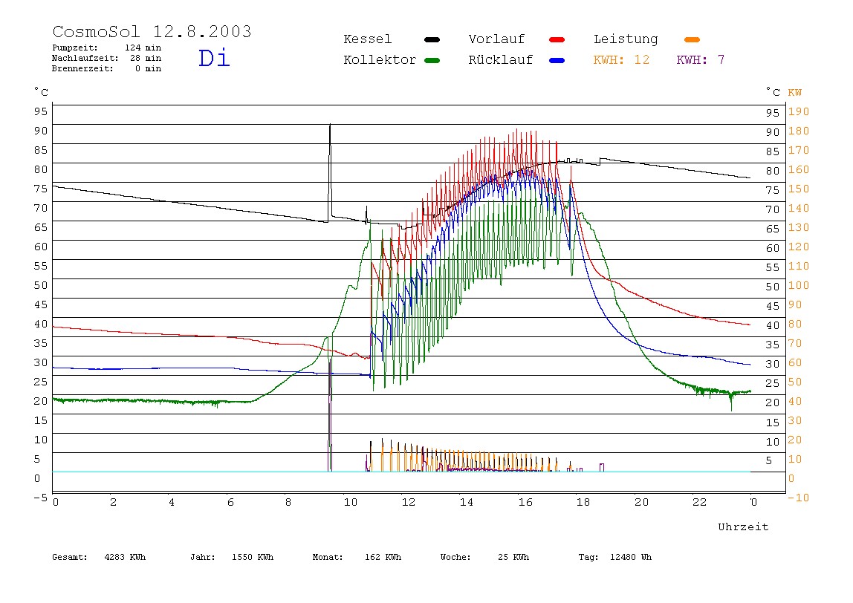Click the '124 min' pump time value
853x603 pixels.
pyautogui.click(x=143, y=48)
